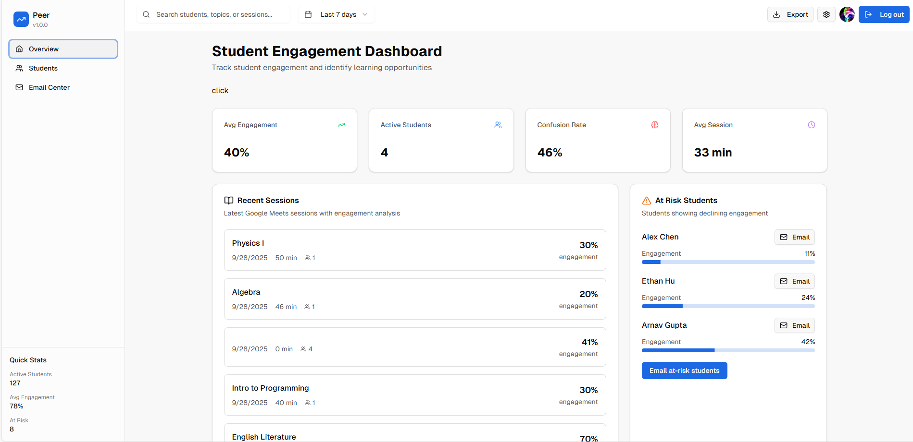Go to the Overview page
The height and width of the screenshot is (442, 913).
[63, 49]
